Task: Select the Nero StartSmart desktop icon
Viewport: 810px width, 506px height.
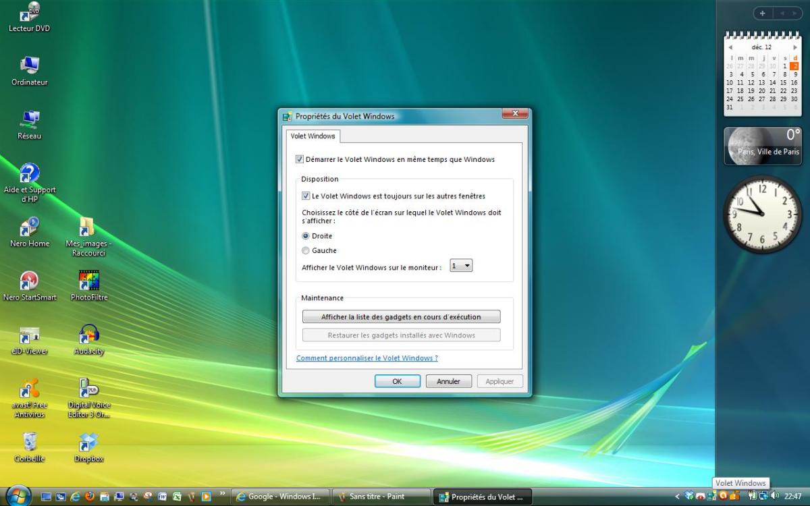Action: 29,286
